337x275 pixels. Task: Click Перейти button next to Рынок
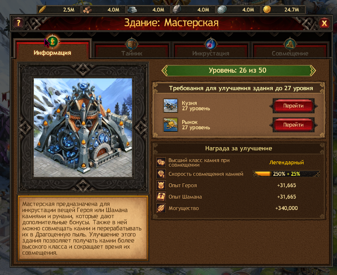(x=293, y=125)
